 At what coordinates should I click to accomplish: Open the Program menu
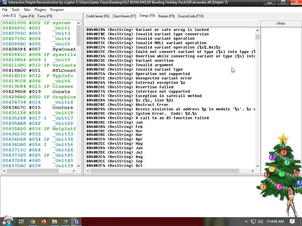[x=57, y=10]
